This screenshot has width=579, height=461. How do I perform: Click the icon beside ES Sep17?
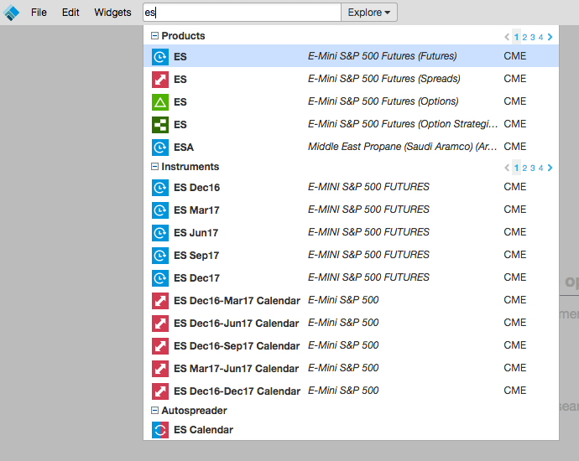pos(160,256)
